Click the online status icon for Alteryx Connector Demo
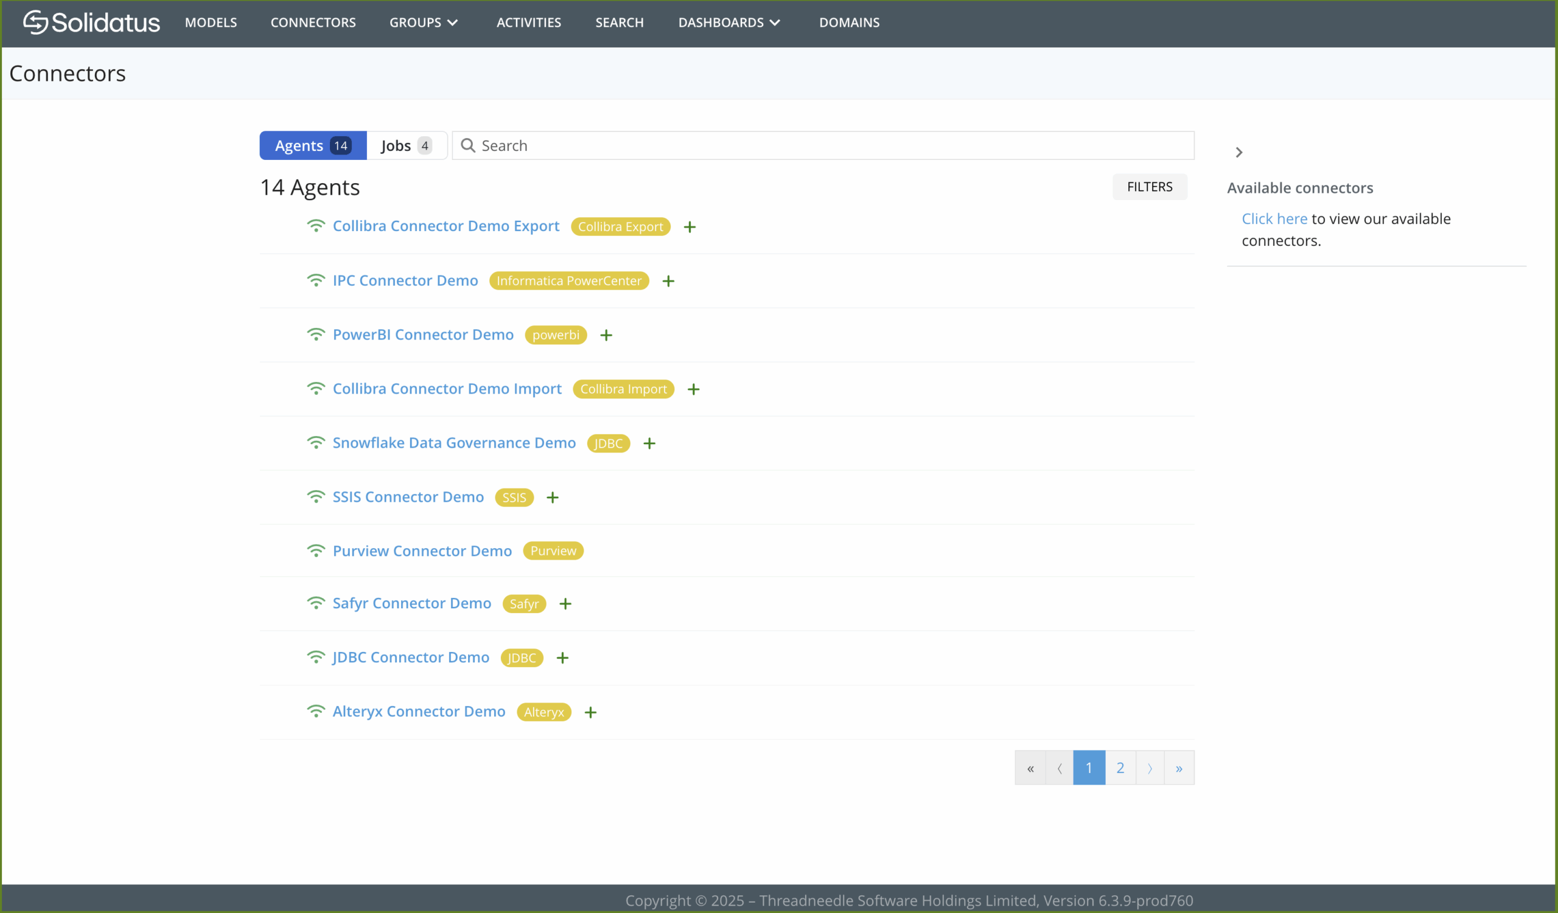Viewport: 1558px width, 913px height. 316,711
